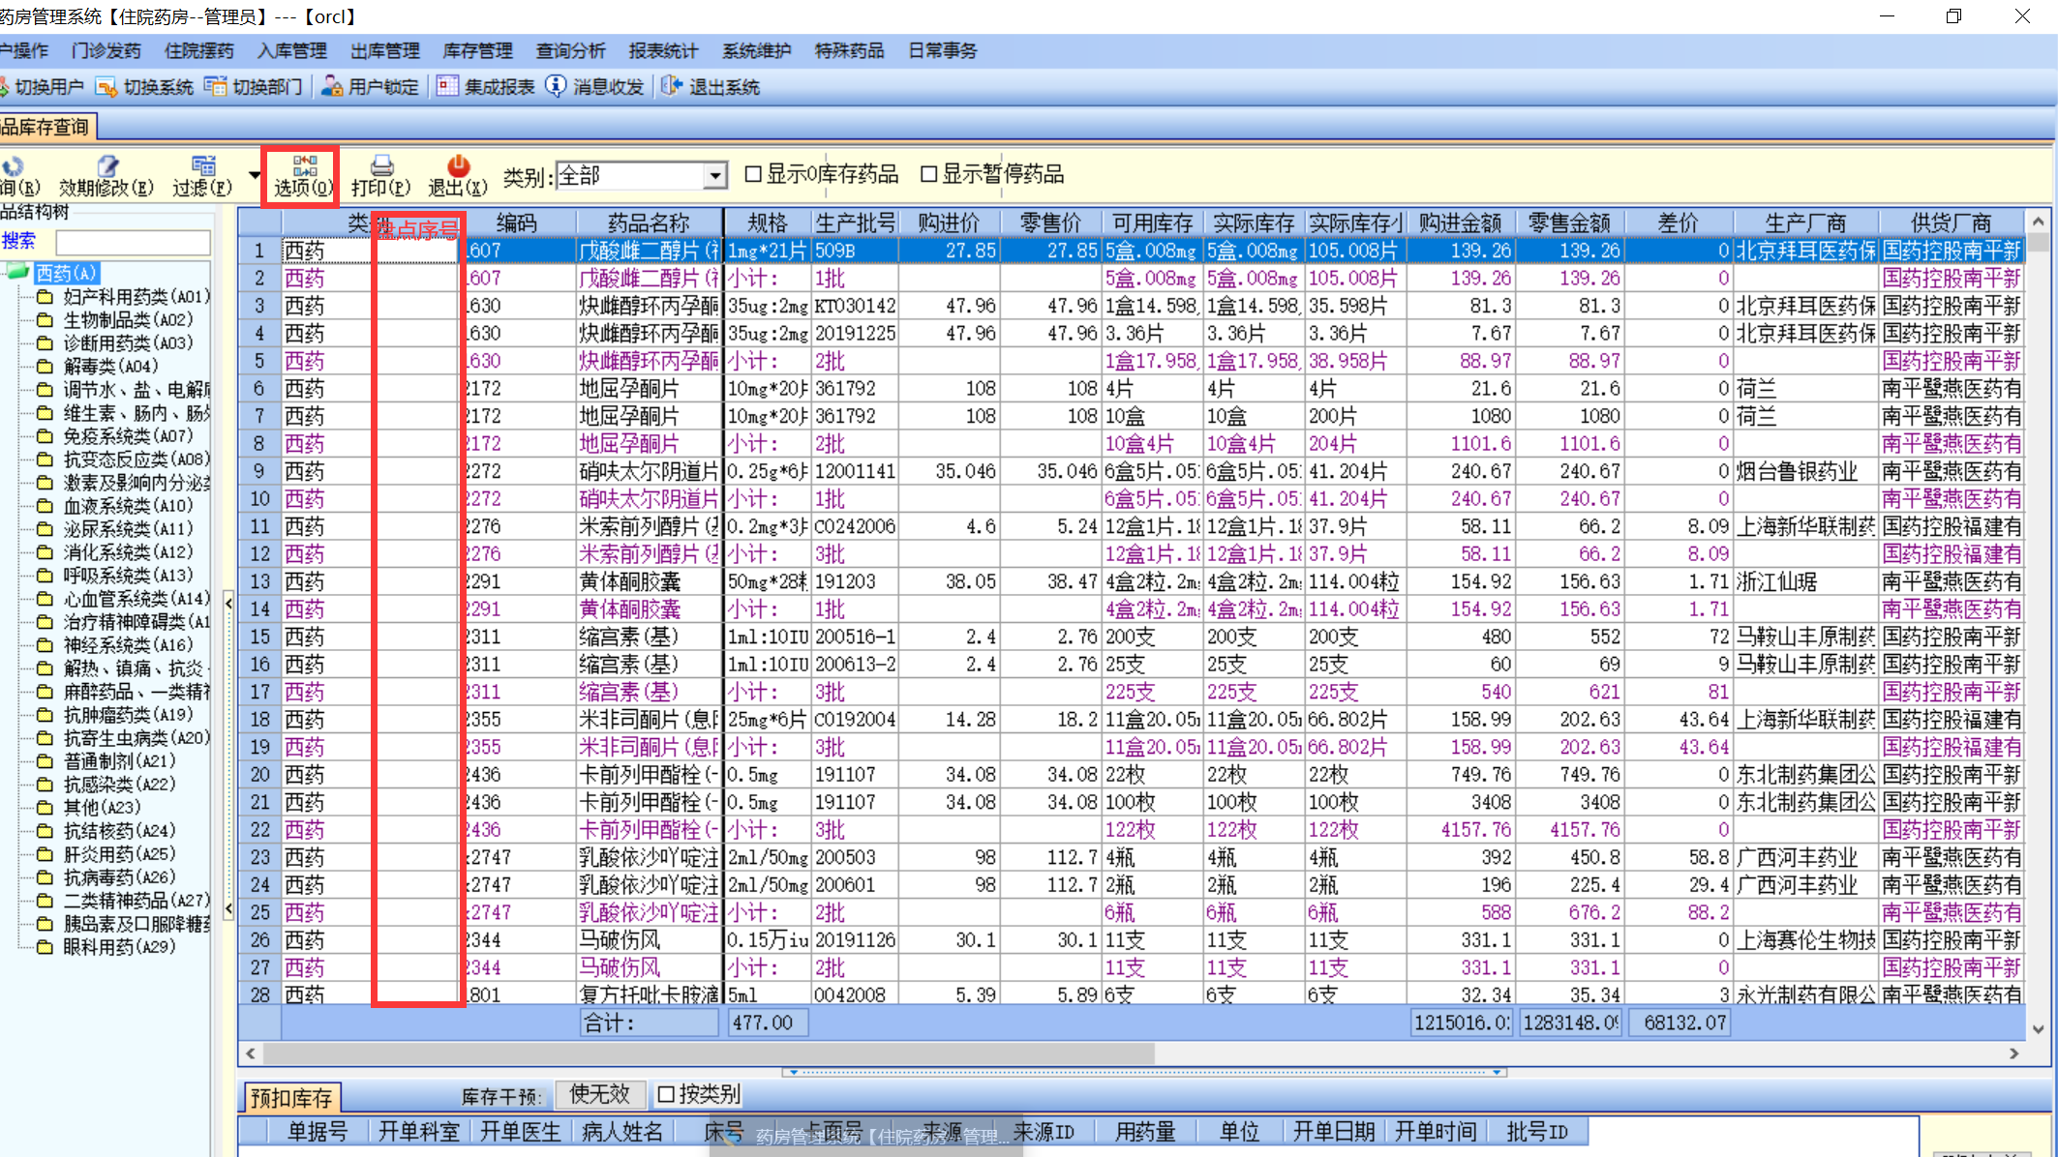
Task: Open the 效期修改(E) expiry edit tool
Action: click(107, 165)
